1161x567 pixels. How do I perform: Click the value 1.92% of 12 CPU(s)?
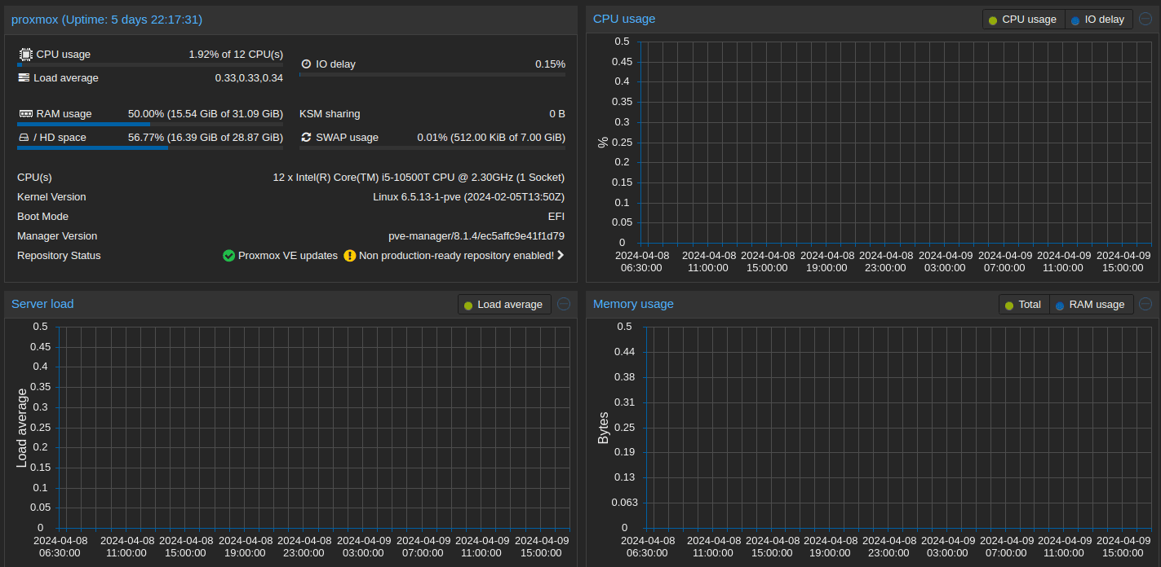tap(236, 55)
